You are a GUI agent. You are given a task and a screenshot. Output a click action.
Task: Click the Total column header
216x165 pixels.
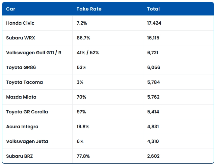click(153, 9)
